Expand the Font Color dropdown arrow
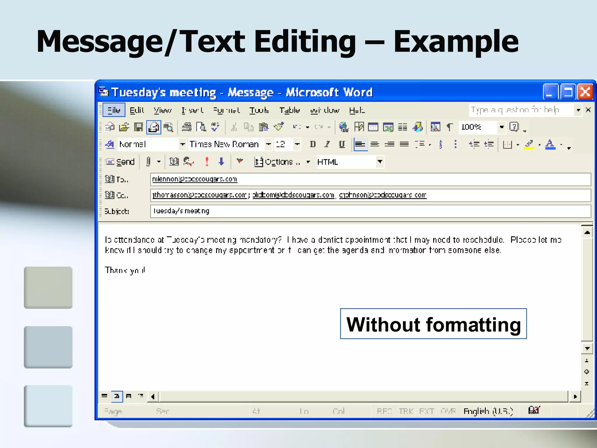597x448 pixels. point(561,144)
